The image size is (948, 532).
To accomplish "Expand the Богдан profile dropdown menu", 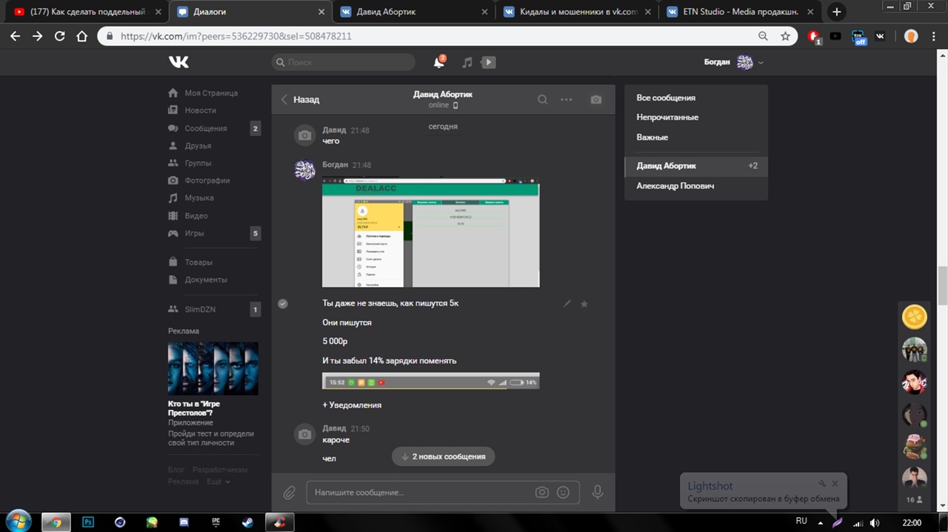I will (x=761, y=63).
